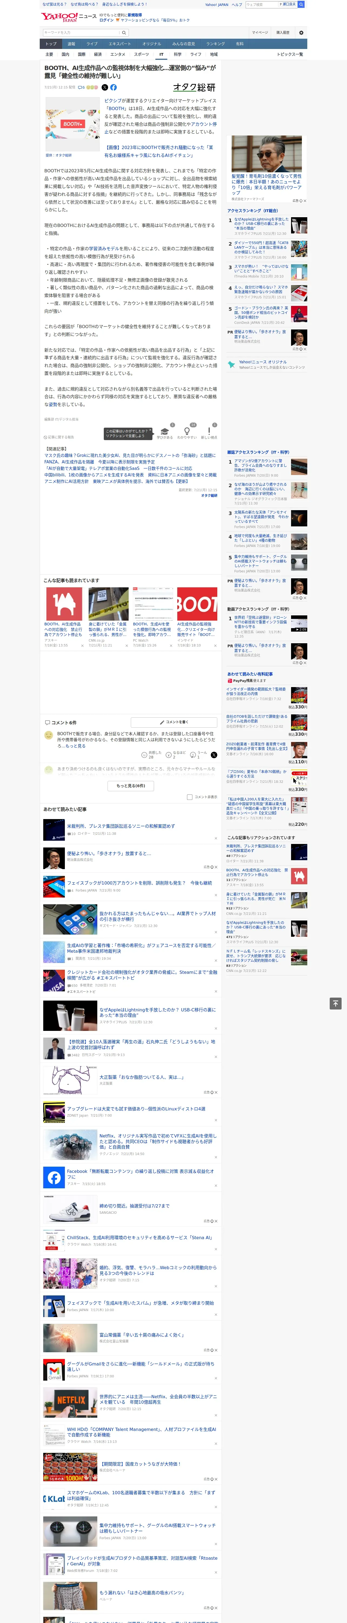Dismiss the 米裁判所、プレステ集団訴訟 recommended article
The width and height of the screenshot is (347, 1623).
point(216,839)
